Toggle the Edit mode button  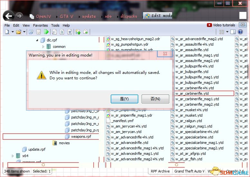[158, 16]
